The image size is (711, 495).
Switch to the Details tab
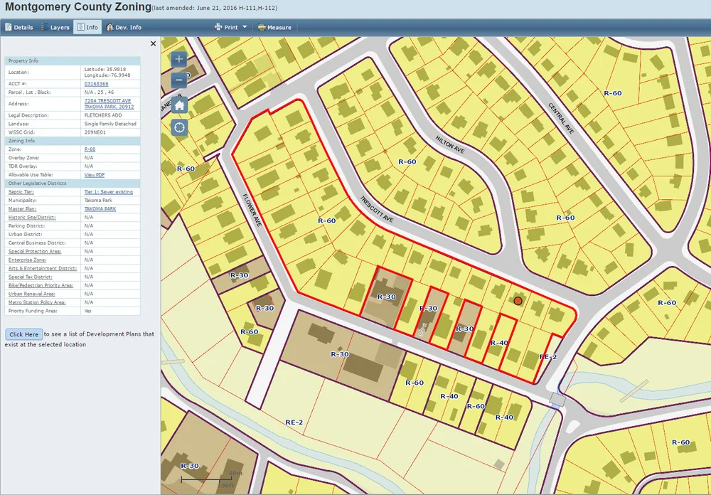(x=19, y=27)
